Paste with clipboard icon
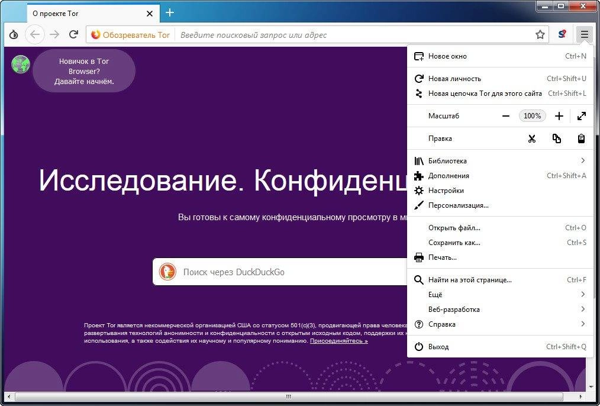Viewport: 600px width, 406px height. pos(581,138)
